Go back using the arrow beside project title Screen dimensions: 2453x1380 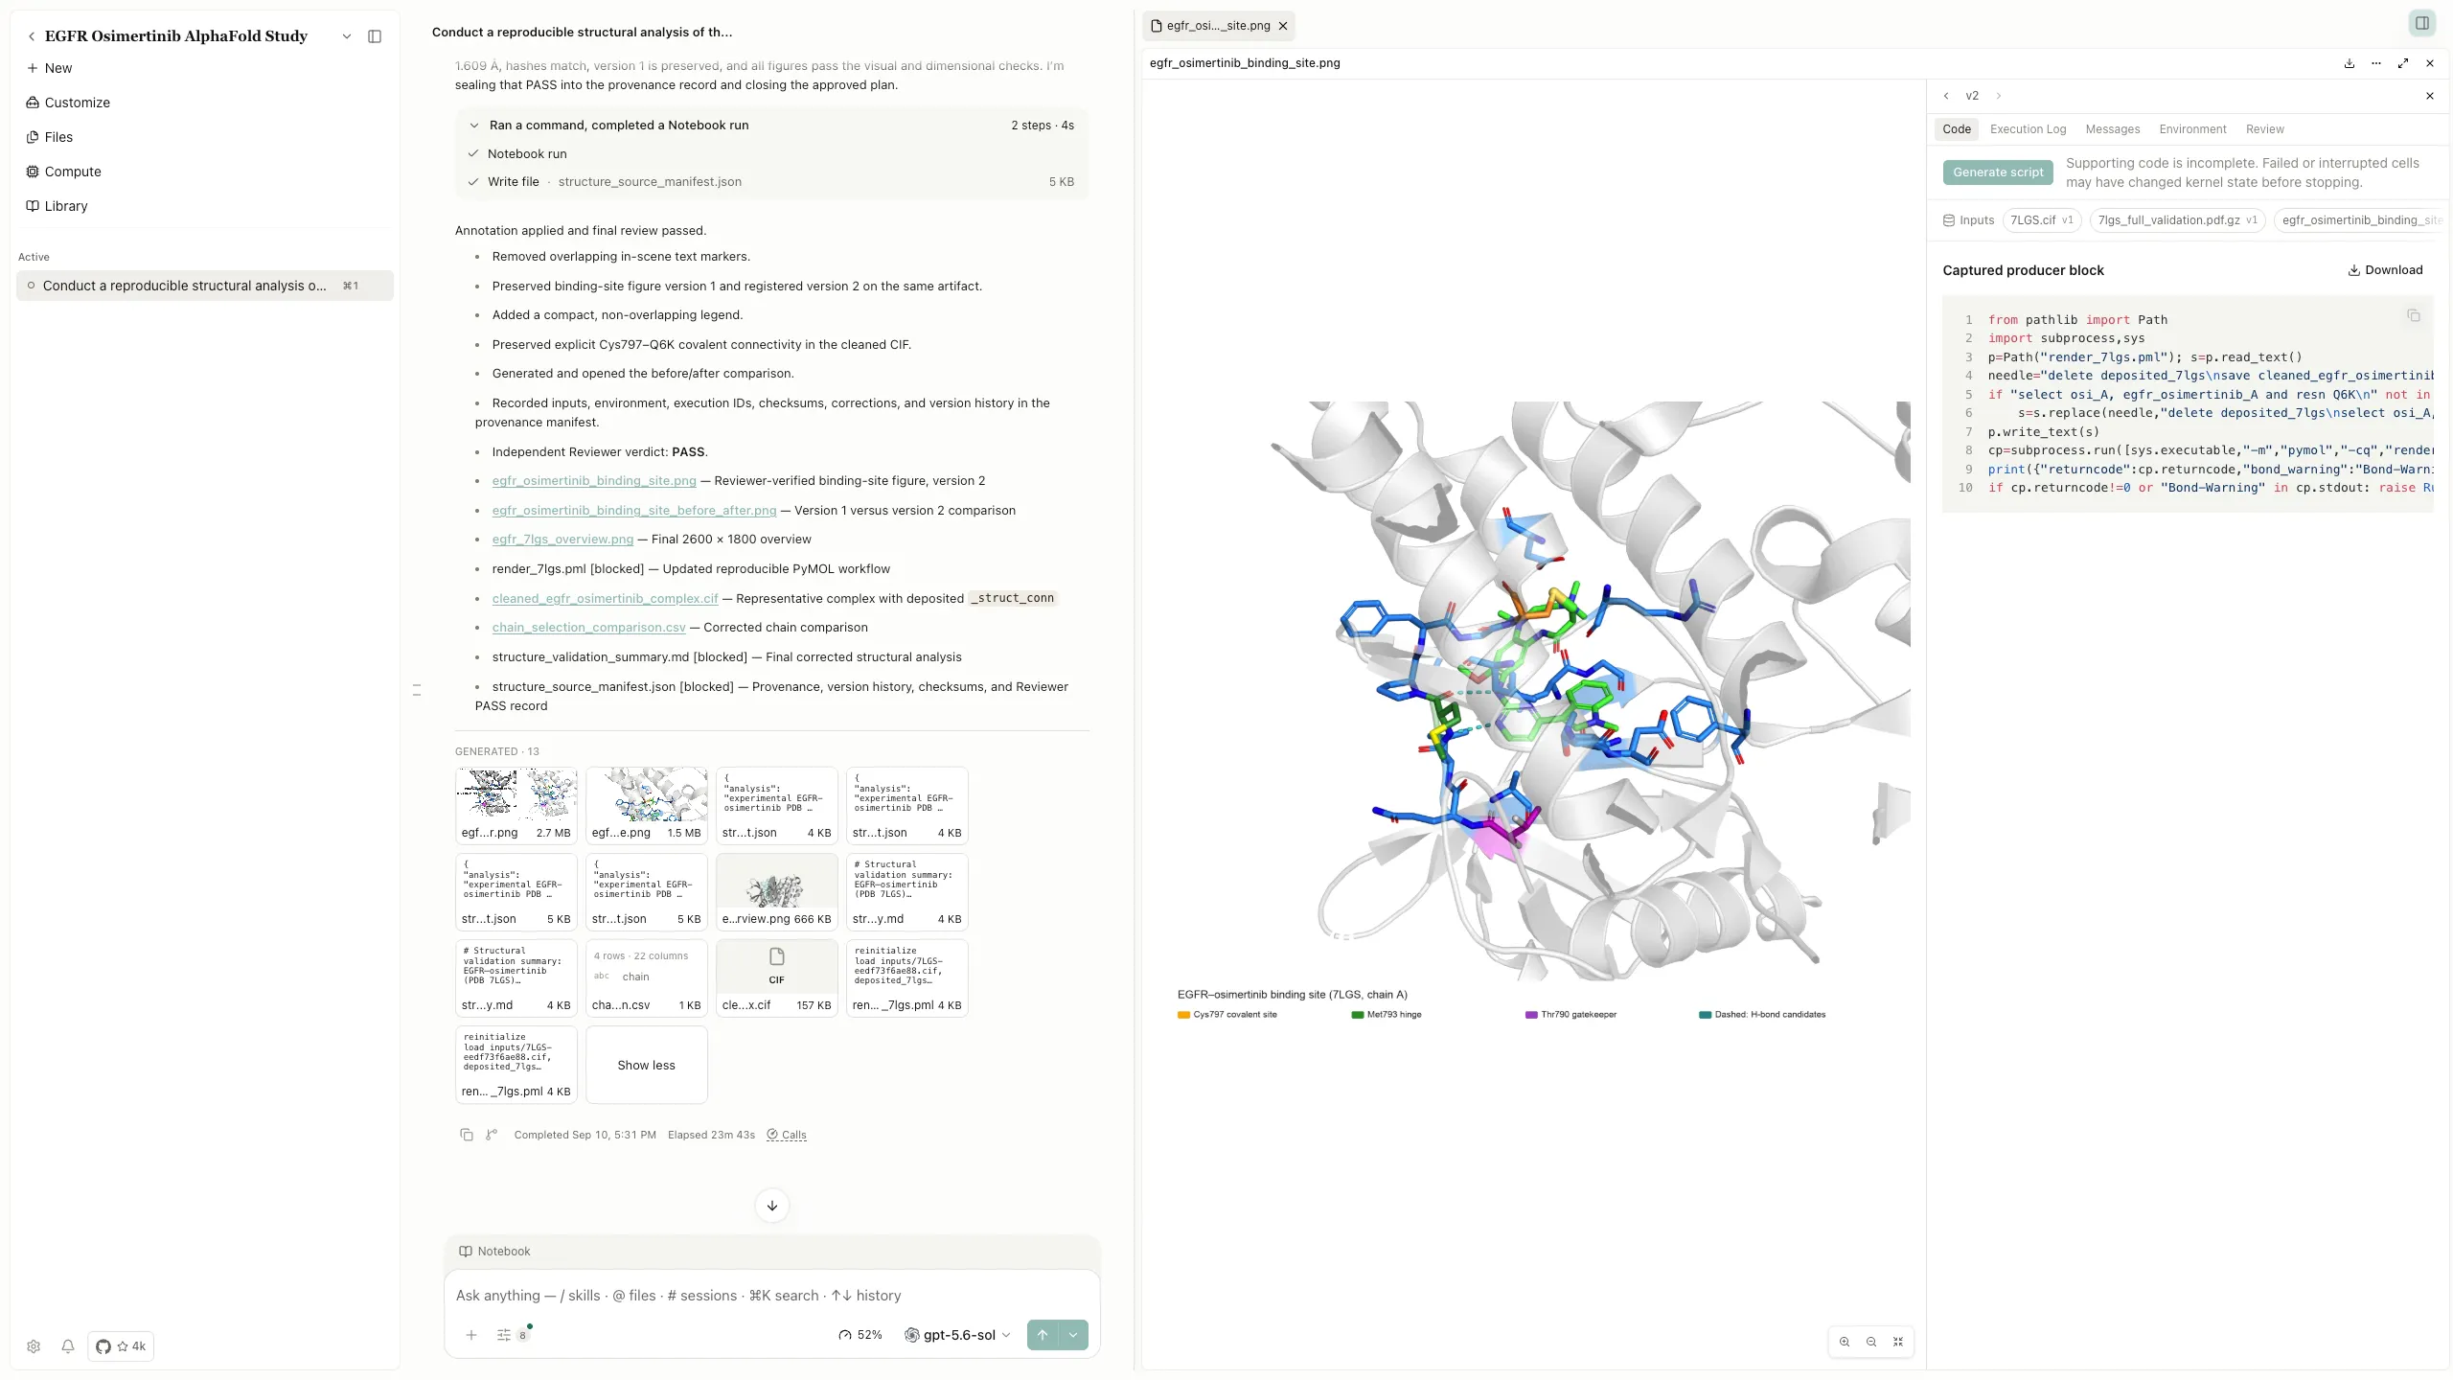(32, 36)
